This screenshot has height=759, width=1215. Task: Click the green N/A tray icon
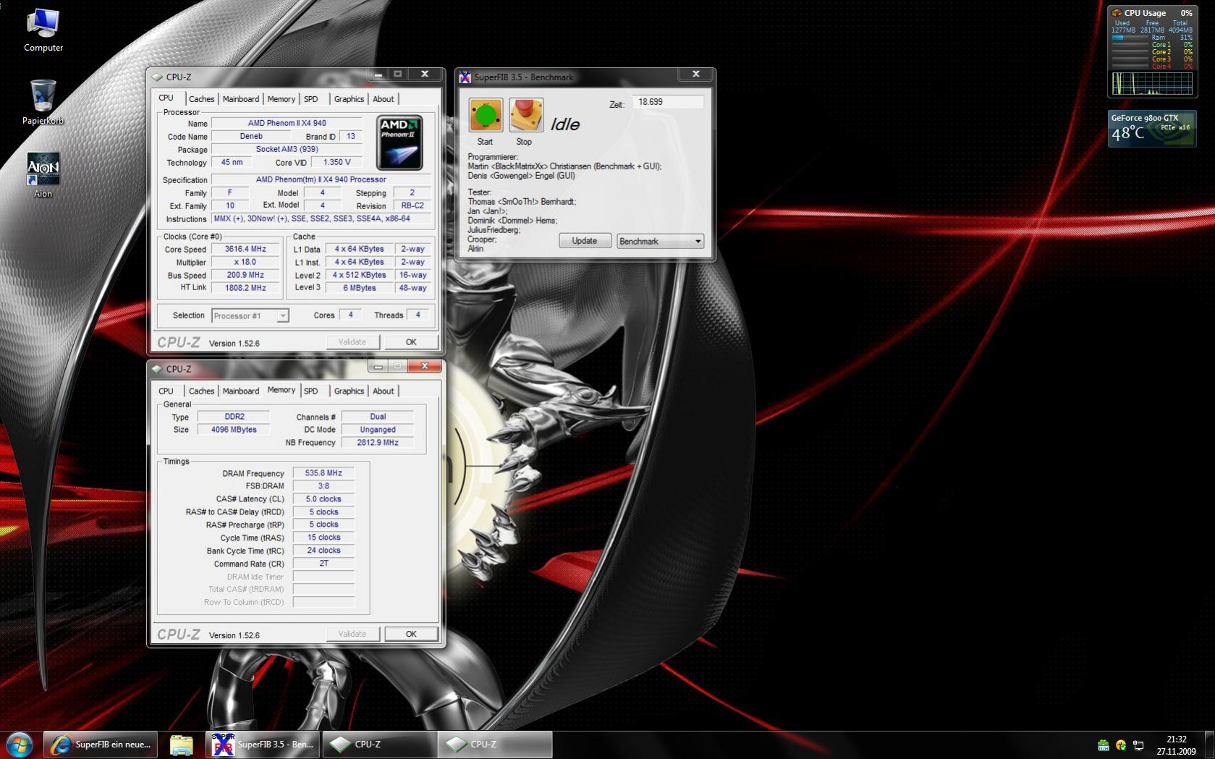[x=1104, y=745]
